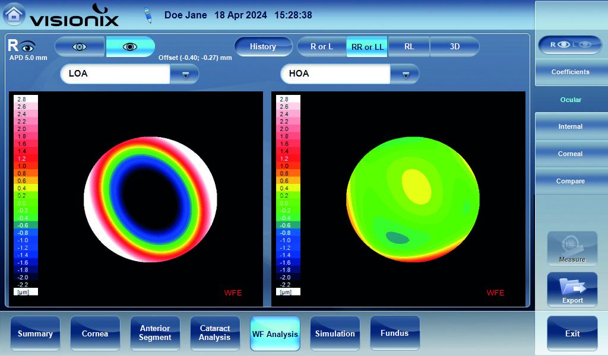Open the Coefficients panel

click(570, 72)
